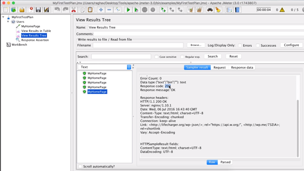
Task: Click the Configure button
Action: [291, 45]
